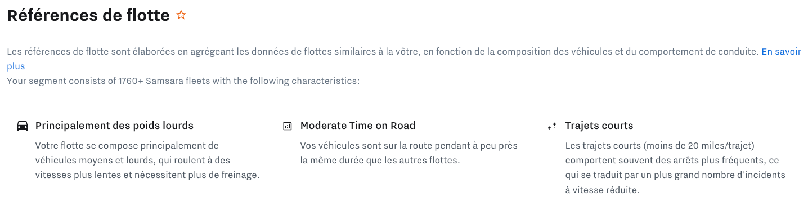808x205 pixels.
Task: Select the 'Moderate Time on Road' heading
Action: click(358, 126)
